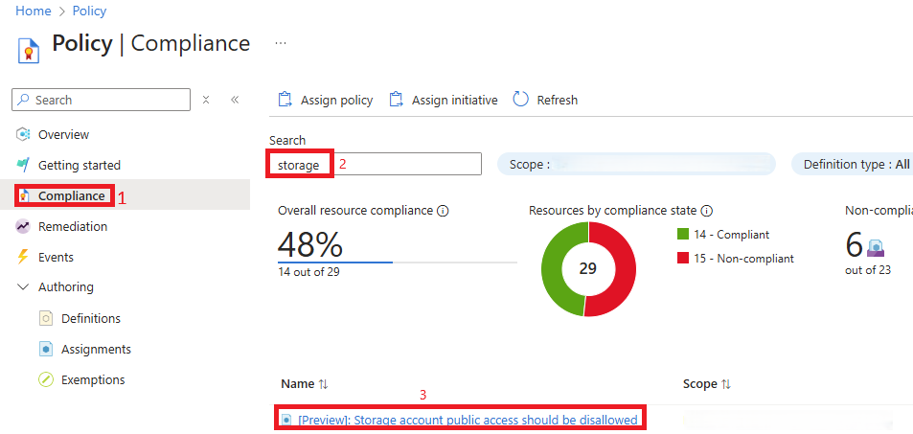Open Remediation in the sidebar
Image resolution: width=913 pixels, height=434 pixels.
point(73,227)
